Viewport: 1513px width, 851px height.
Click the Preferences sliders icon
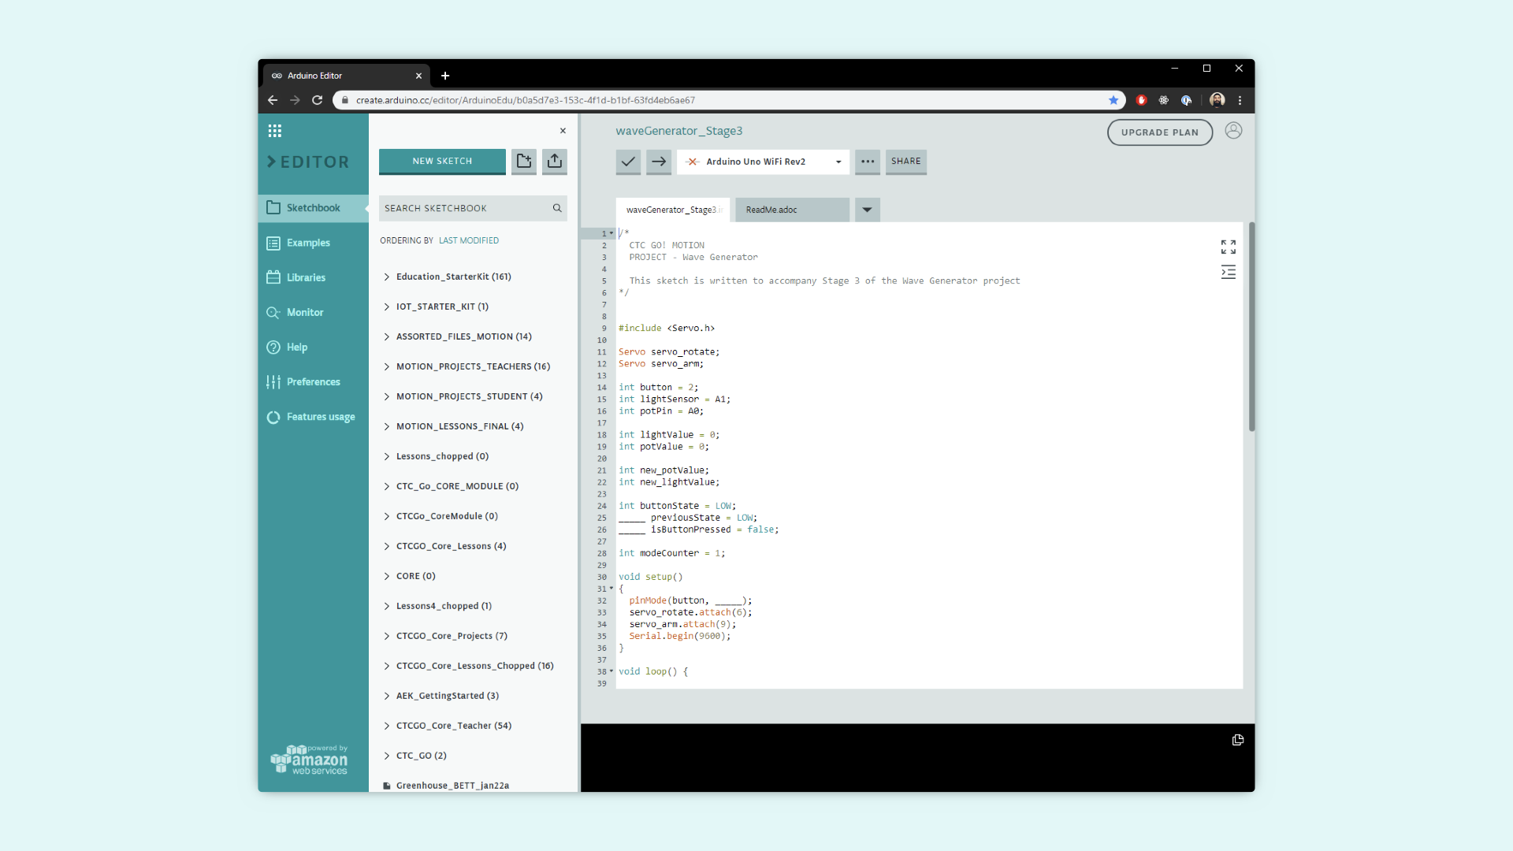[273, 382]
